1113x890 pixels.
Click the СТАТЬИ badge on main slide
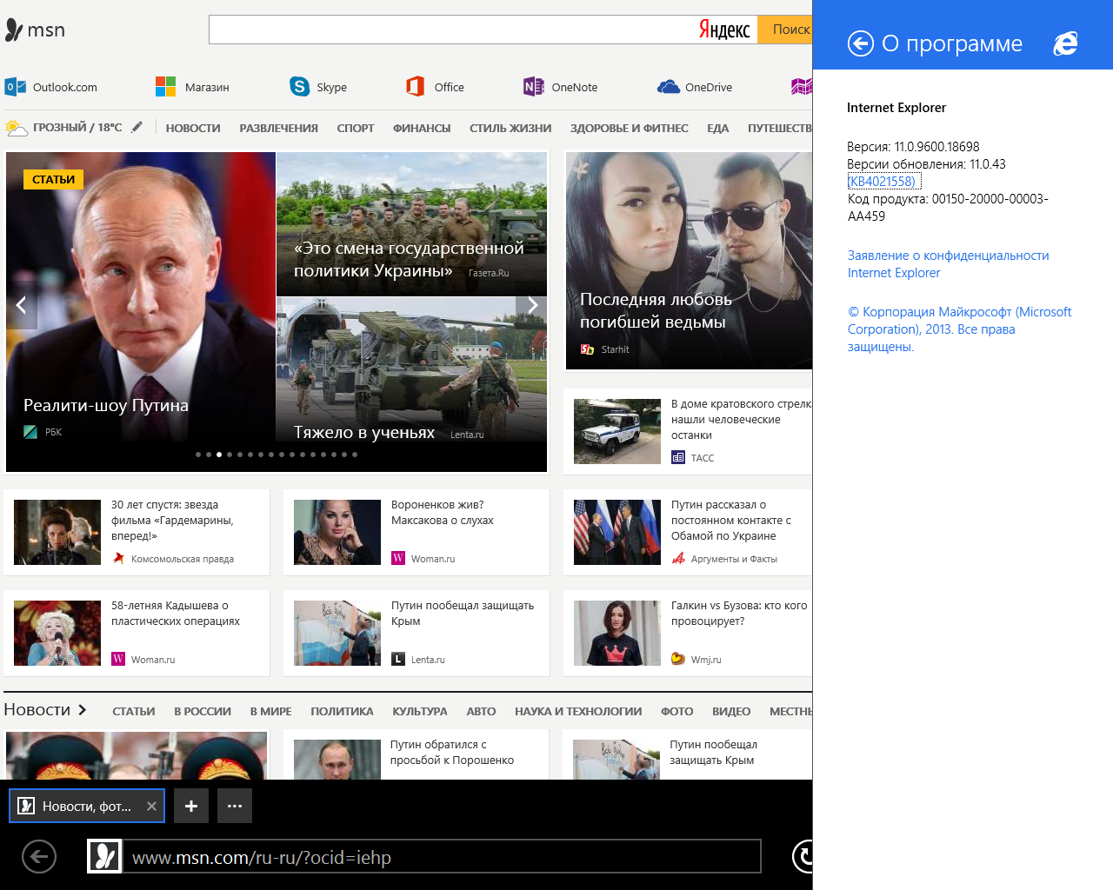tap(53, 179)
